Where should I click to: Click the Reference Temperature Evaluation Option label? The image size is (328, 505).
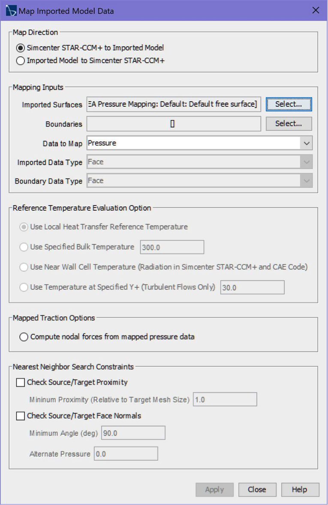[82, 208]
